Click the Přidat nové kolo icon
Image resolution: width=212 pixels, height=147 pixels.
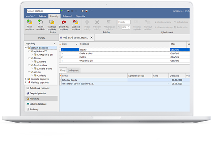coord(40,22)
